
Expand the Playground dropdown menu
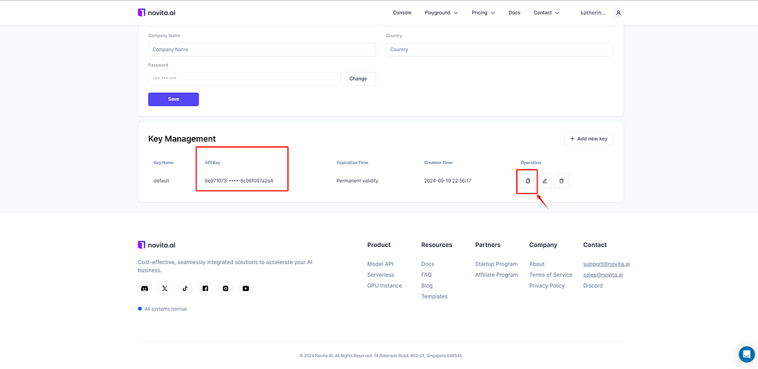click(441, 12)
